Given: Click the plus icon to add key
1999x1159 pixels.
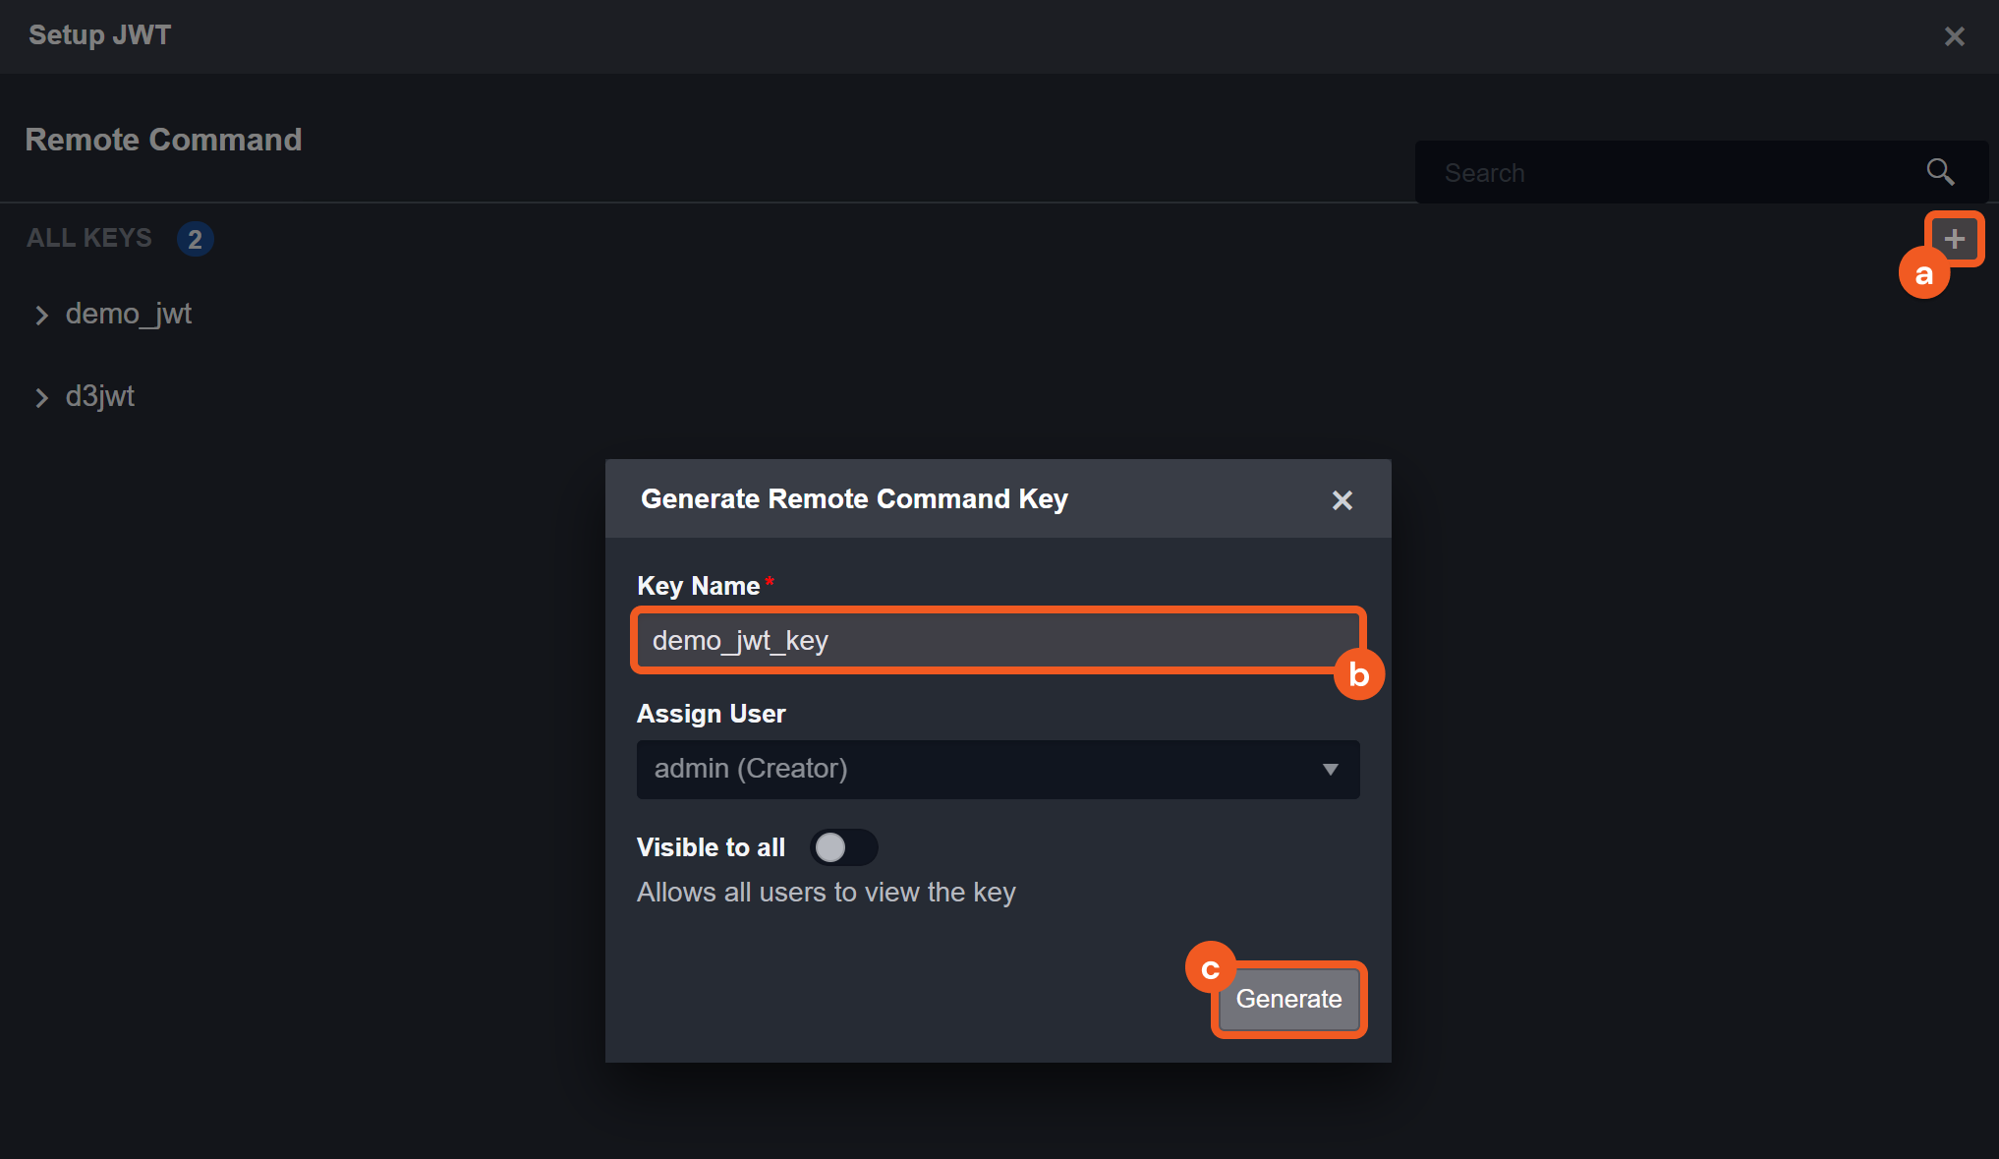Looking at the screenshot, I should click(x=1954, y=239).
